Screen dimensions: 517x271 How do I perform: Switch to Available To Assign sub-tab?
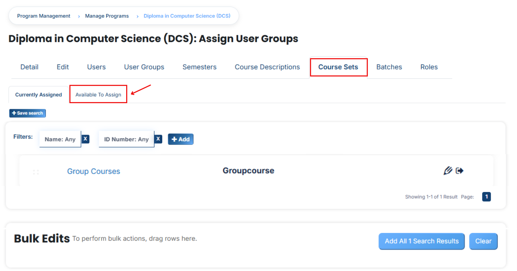98,95
